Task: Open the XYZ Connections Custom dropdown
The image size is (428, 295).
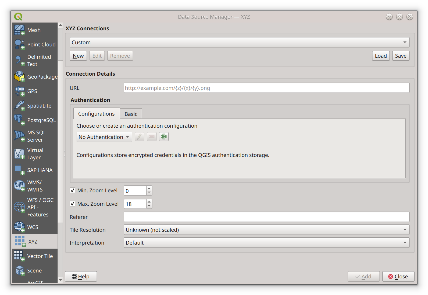Action: [x=240, y=42]
